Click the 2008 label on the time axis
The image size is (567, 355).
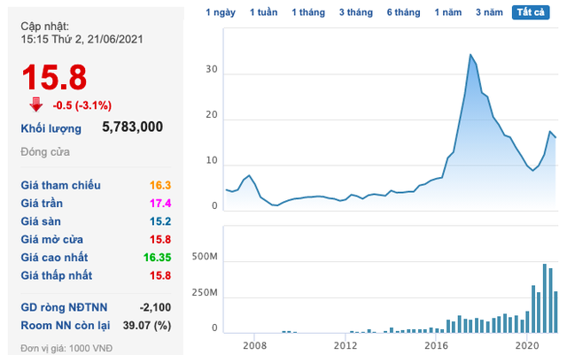point(254,345)
